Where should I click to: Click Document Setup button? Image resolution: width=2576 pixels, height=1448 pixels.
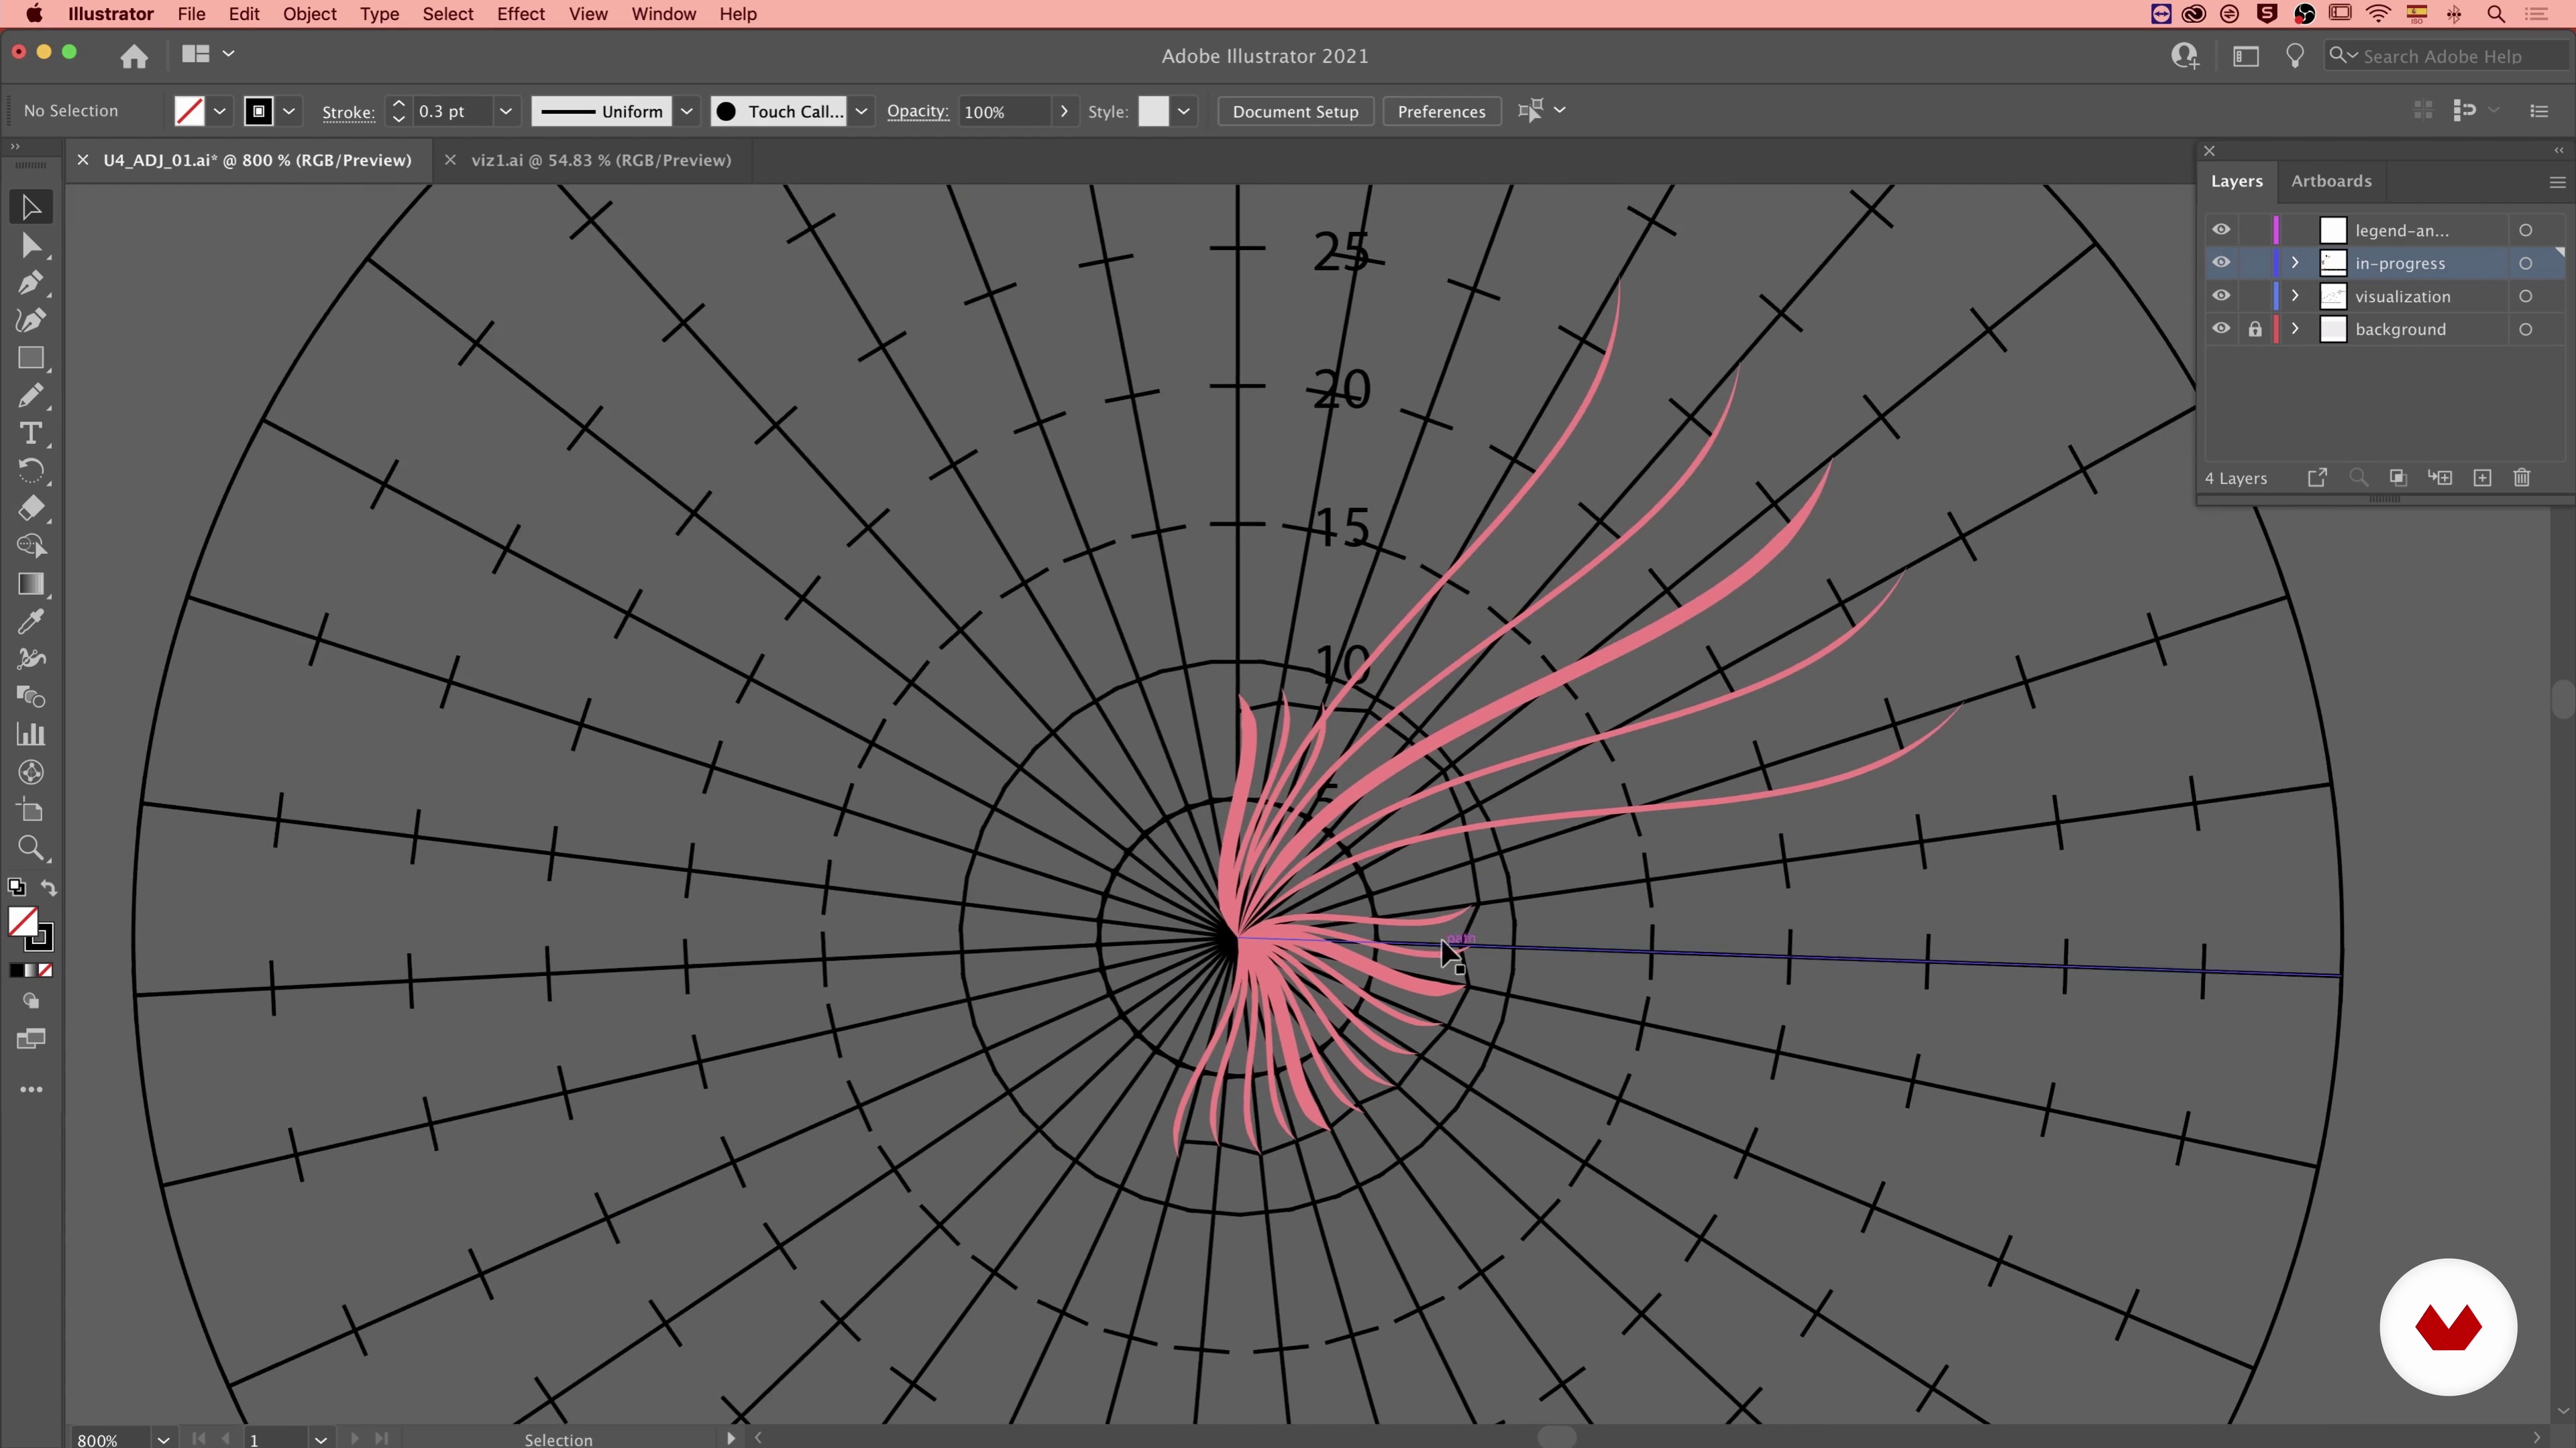[x=1295, y=111]
